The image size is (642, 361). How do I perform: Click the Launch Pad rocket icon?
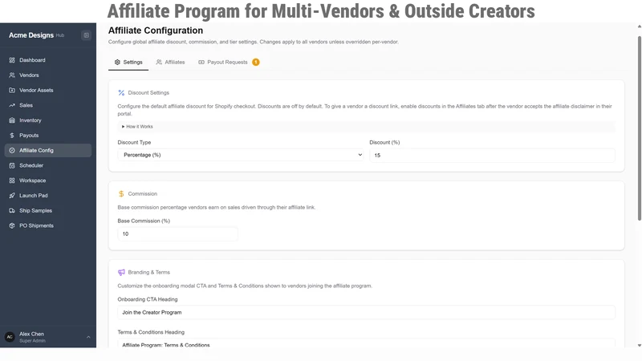coord(12,196)
